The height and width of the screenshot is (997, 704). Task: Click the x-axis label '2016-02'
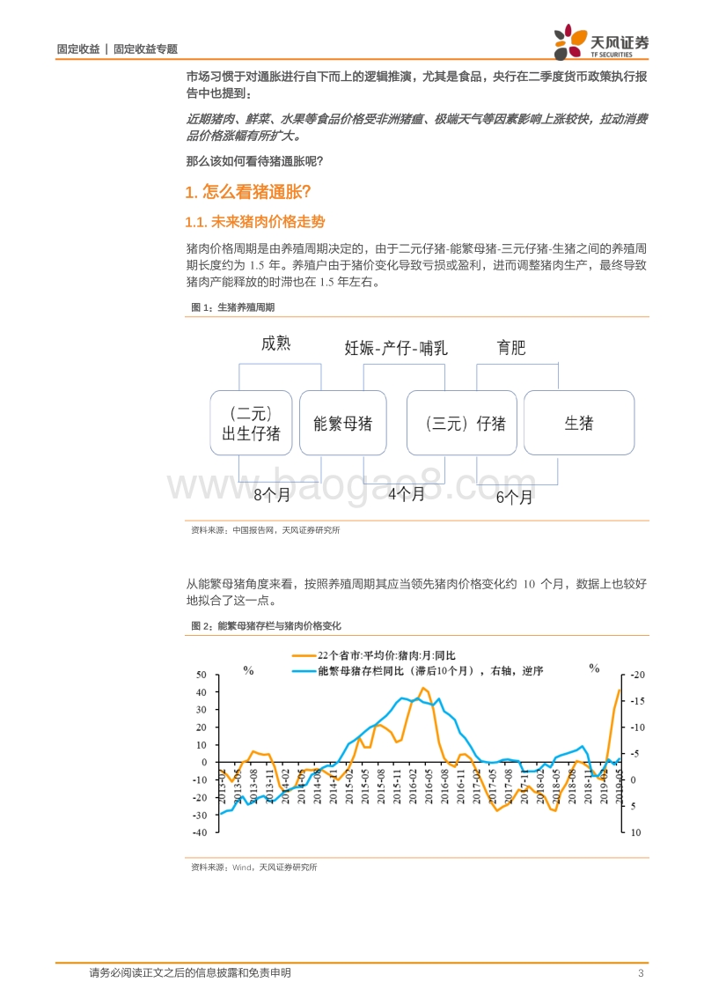tap(413, 787)
